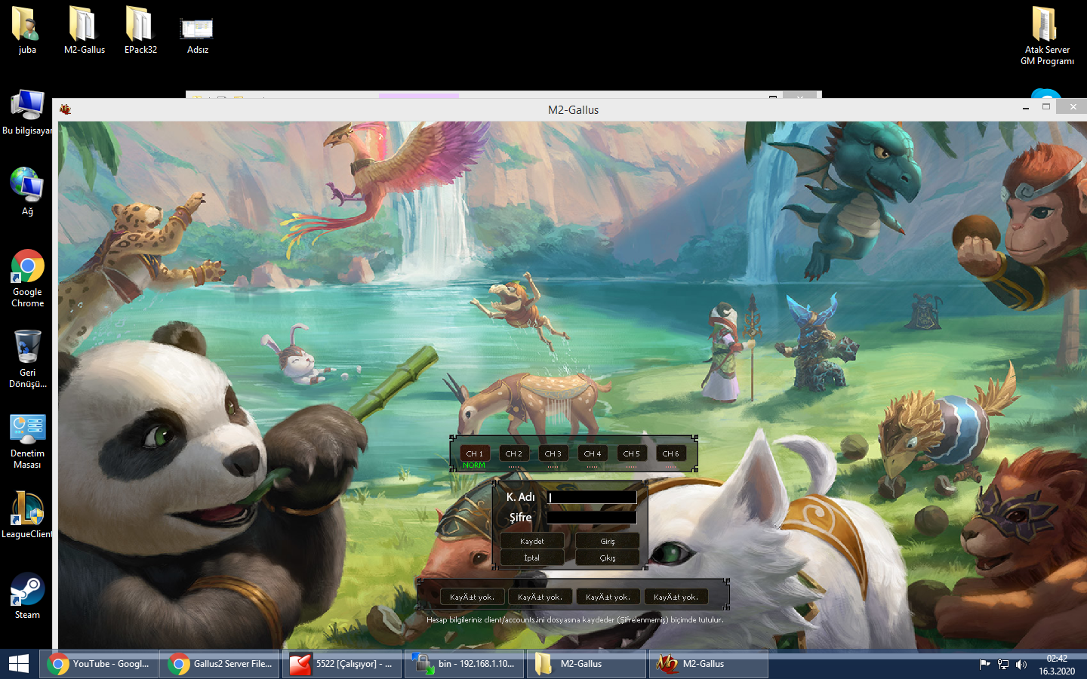Image resolution: width=1087 pixels, height=679 pixels.
Task: Select channel CH 6
Action: [x=671, y=453]
